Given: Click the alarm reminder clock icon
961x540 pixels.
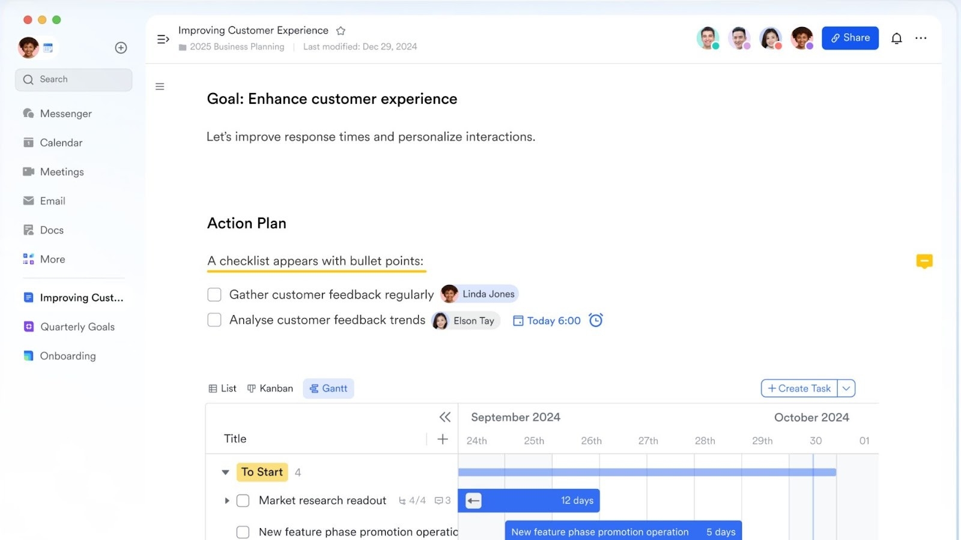Looking at the screenshot, I should click(x=595, y=320).
